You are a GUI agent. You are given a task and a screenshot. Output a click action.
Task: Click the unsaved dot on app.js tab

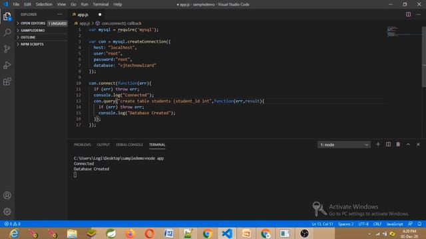[100, 15]
